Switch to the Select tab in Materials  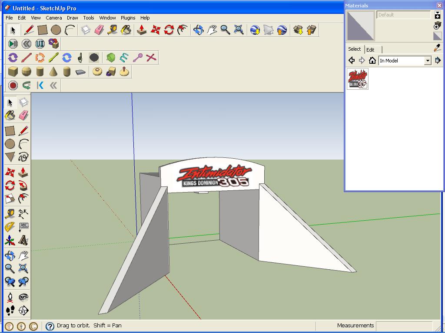pos(355,49)
